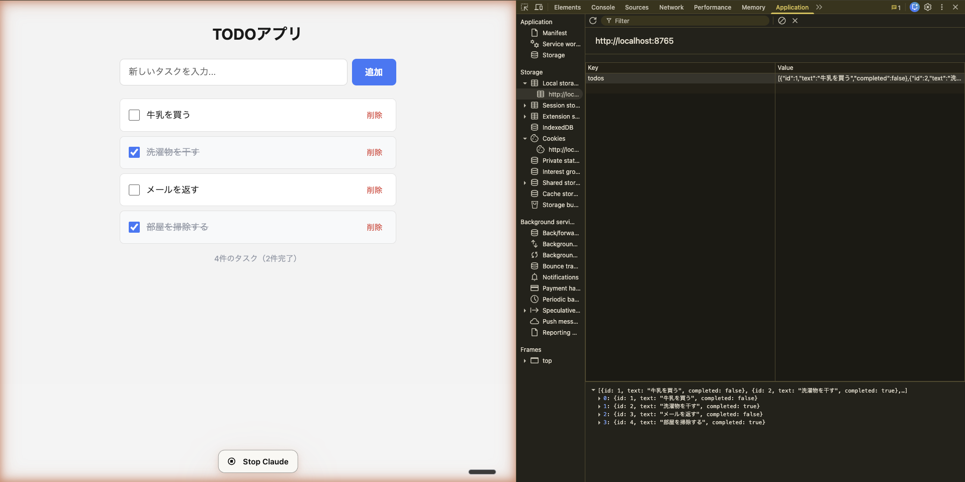Click 削除 for 部屋を掃除する task

tap(374, 227)
